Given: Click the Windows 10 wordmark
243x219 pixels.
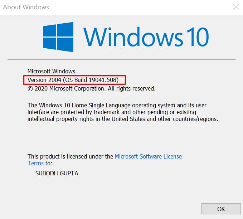Looking at the screenshot, I should tap(146, 37).
